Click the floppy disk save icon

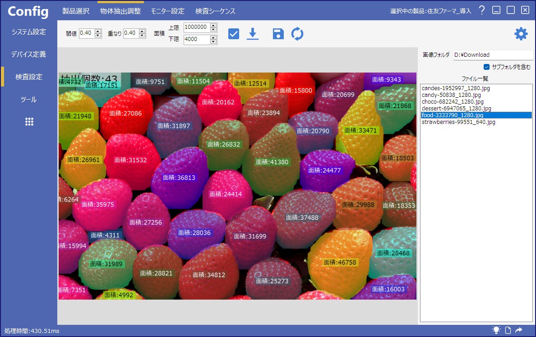[278, 34]
